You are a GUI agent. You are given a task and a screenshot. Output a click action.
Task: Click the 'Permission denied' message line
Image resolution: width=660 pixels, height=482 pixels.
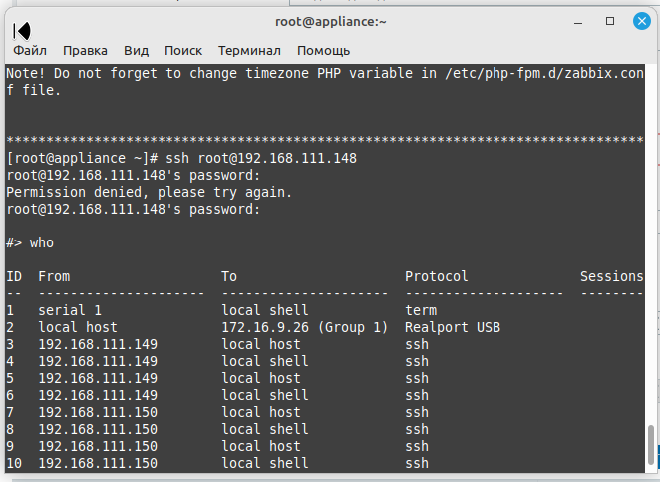point(149,192)
